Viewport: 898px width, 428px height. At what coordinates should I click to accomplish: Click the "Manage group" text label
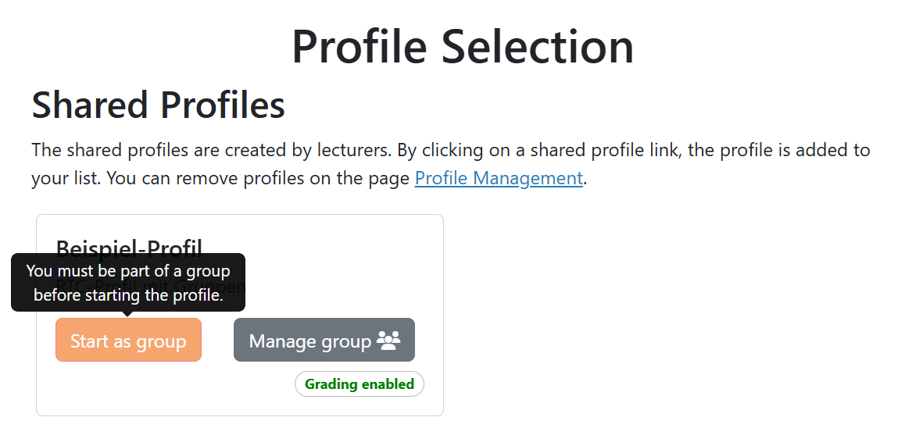coord(309,341)
